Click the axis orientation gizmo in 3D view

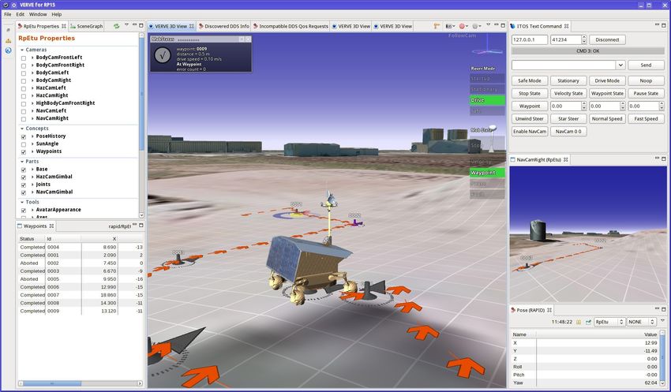click(489, 47)
